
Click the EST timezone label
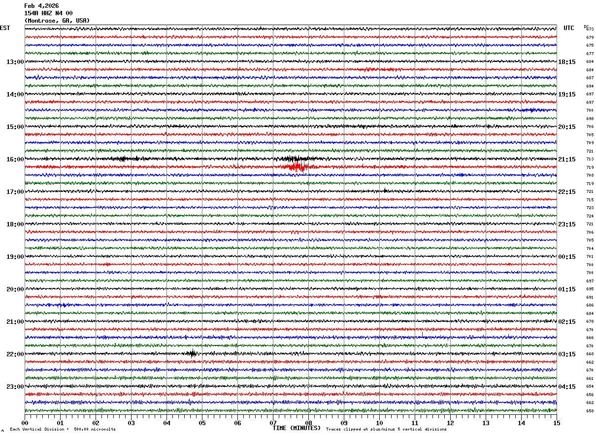click(x=5, y=28)
